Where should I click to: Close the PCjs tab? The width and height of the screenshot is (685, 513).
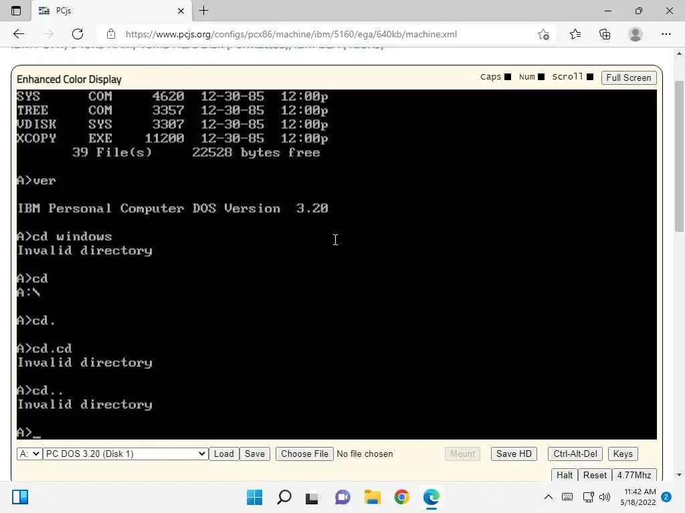point(181,11)
